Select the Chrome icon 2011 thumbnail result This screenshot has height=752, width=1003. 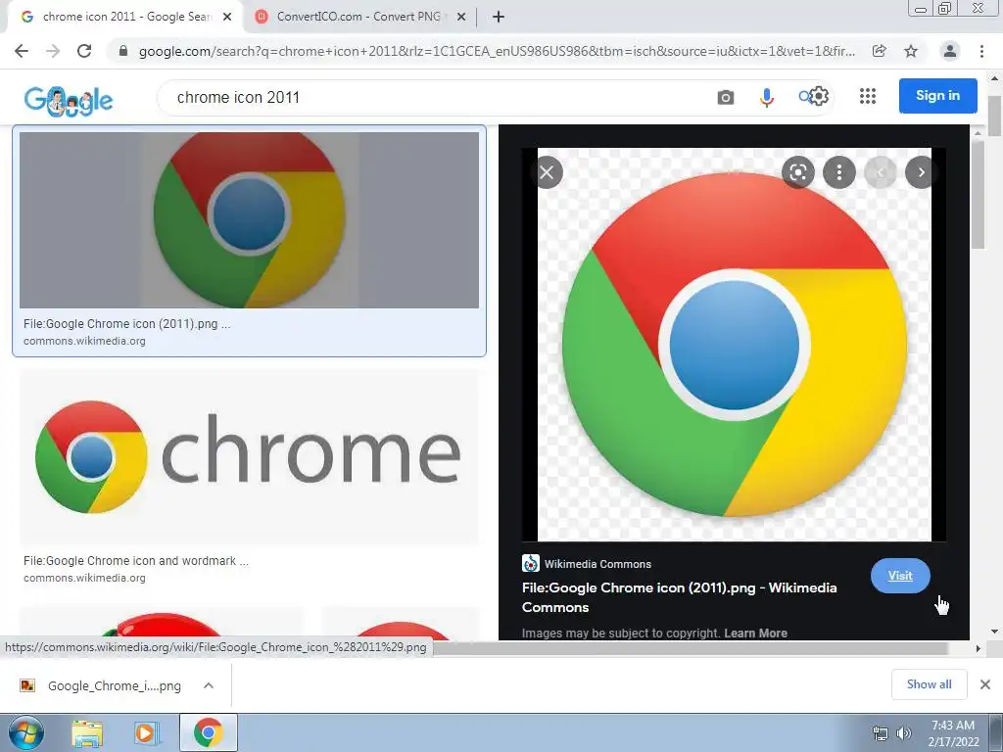249,220
